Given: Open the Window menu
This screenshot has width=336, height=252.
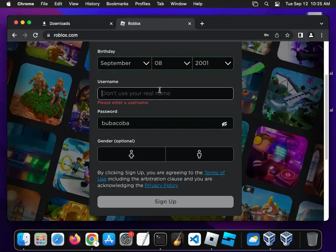Looking at the screenshot, I should tap(178, 4).
